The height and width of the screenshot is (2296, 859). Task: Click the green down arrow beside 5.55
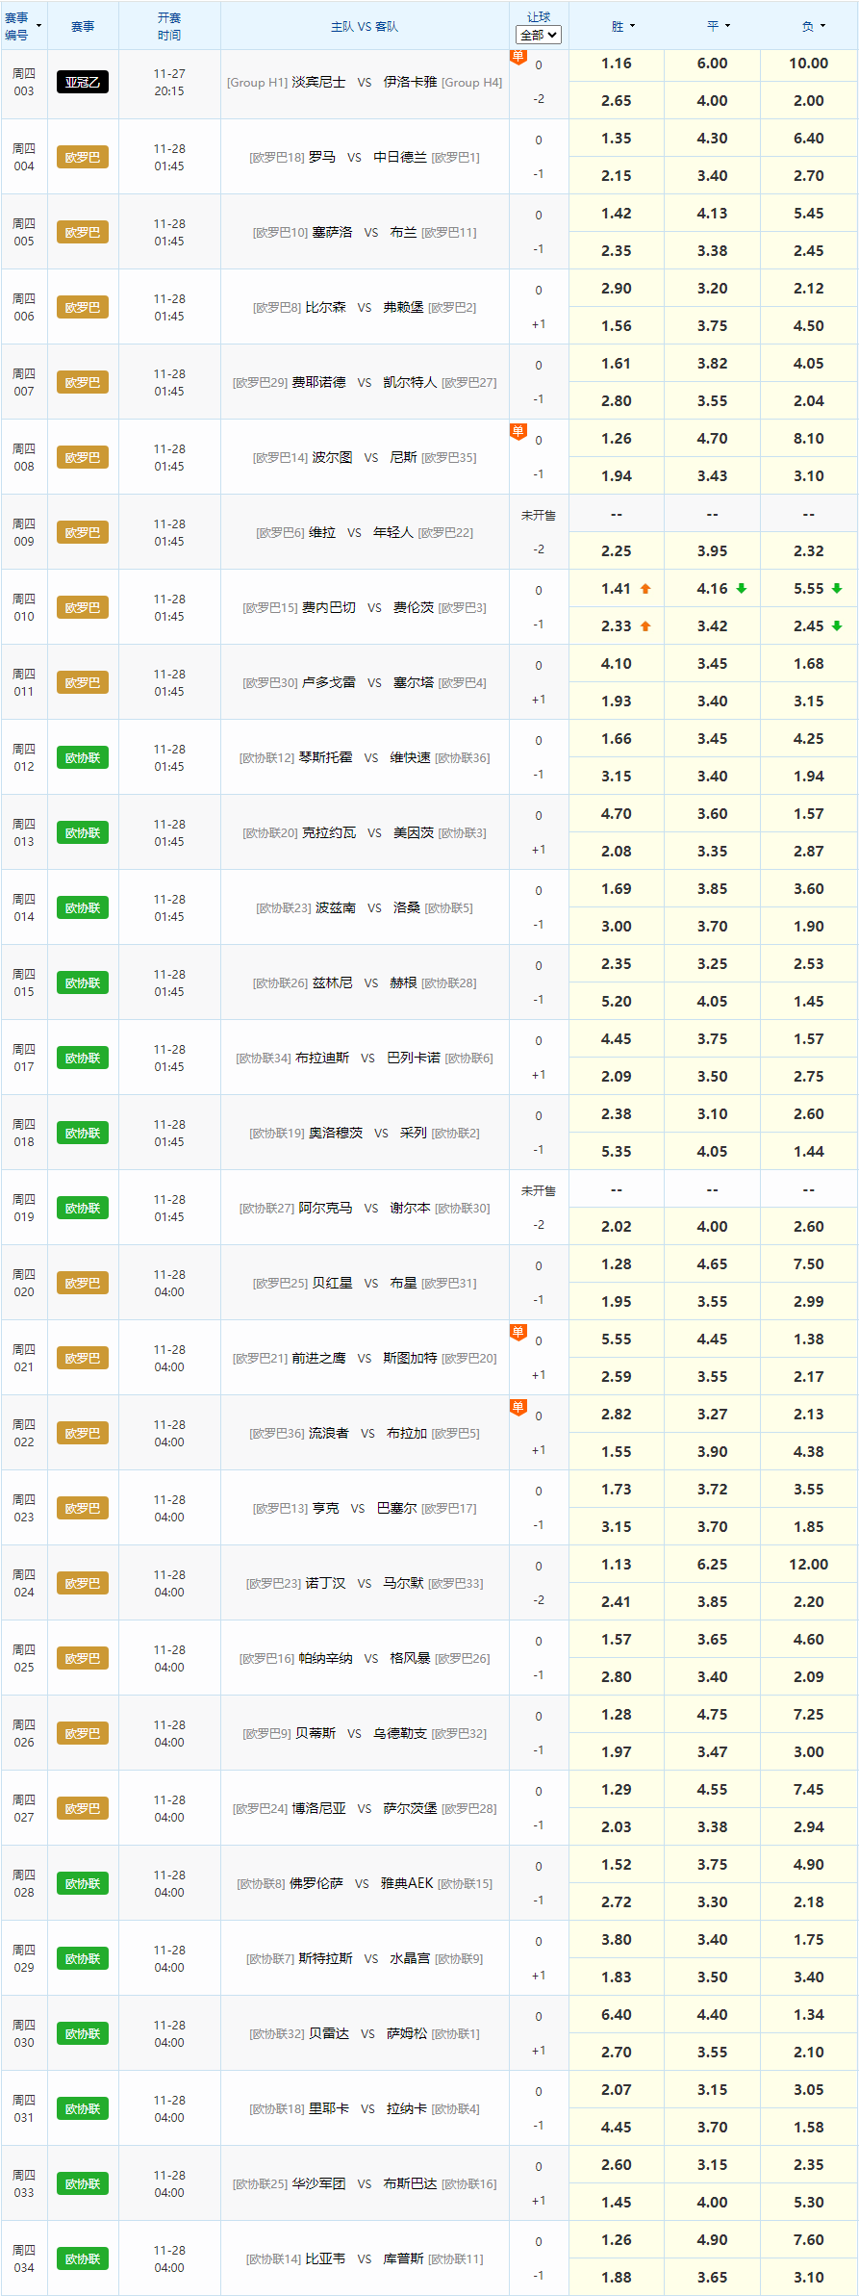[x=837, y=589]
